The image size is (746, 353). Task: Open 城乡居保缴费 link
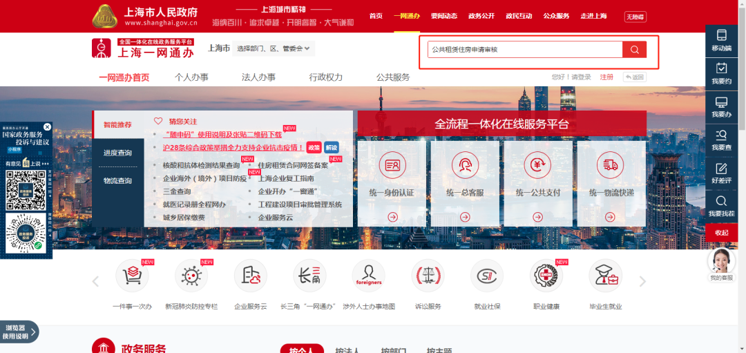click(184, 218)
